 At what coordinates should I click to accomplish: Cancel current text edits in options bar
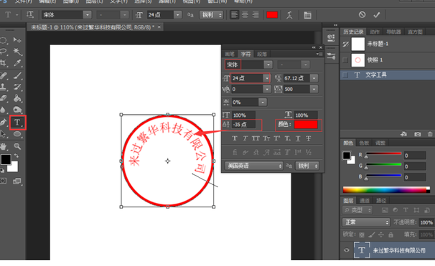click(362, 14)
